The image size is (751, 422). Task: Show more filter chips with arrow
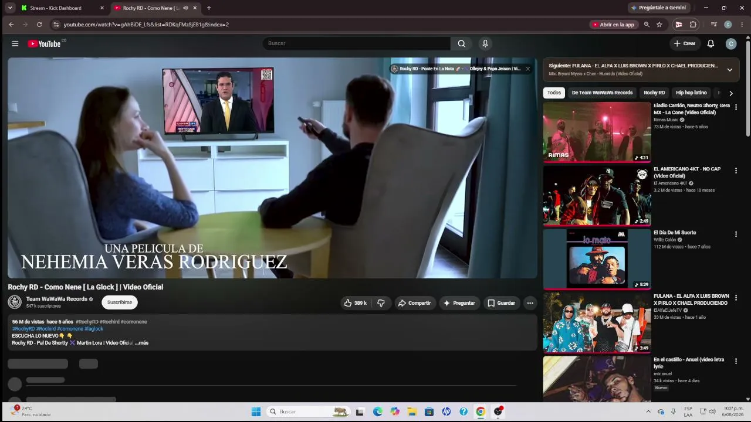pyautogui.click(x=731, y=93)
